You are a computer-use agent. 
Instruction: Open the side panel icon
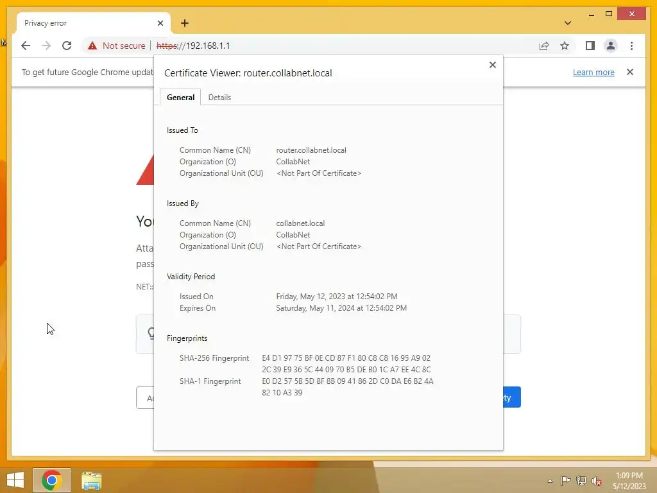click(x=590, y=46)
